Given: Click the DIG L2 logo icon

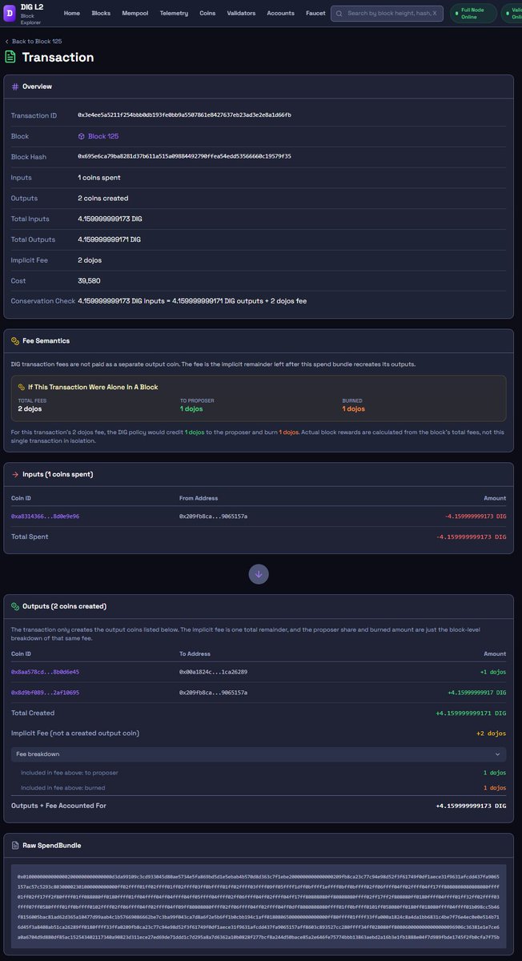Looking at the screenshot, I should (x=10, y=13).
